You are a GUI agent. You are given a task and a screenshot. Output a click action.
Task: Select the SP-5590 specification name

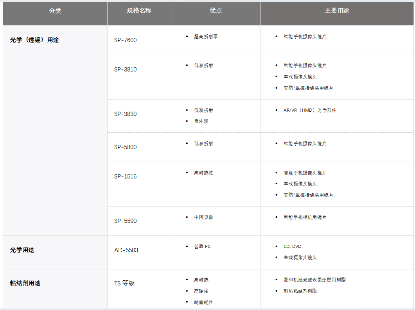point(126,221)
